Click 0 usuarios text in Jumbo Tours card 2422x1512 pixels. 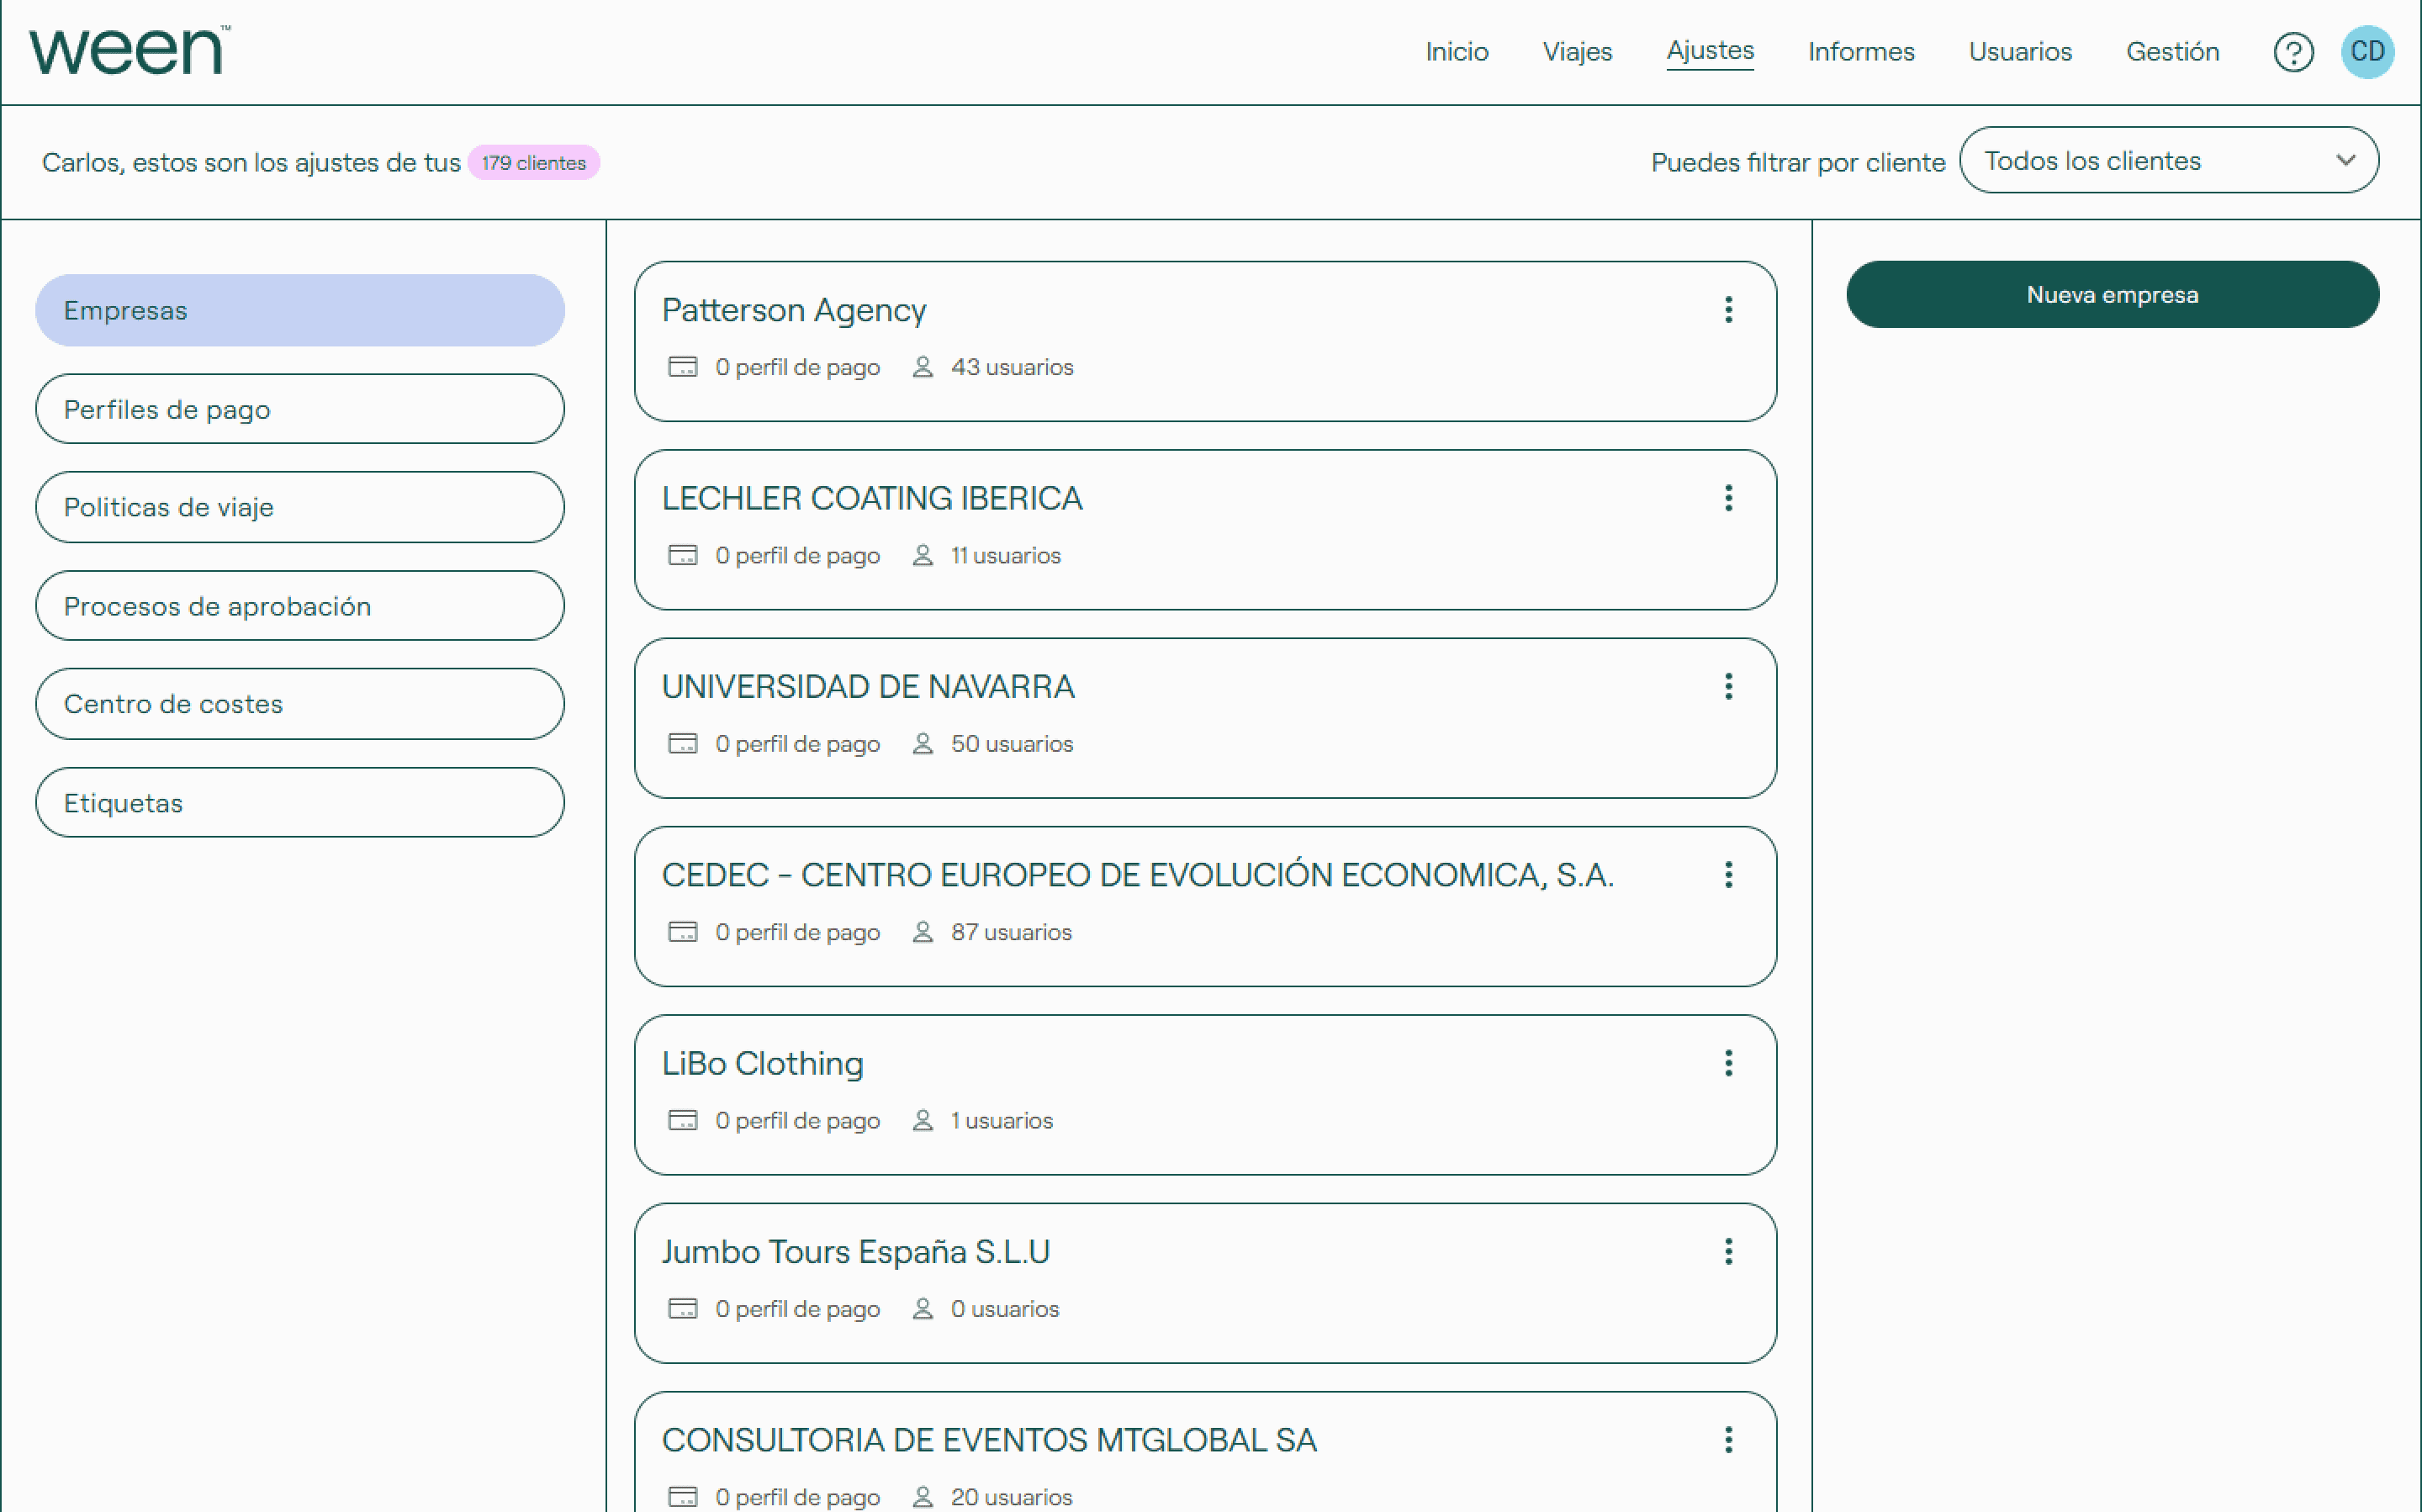pyautogui.click(x=1004, y=1309)
